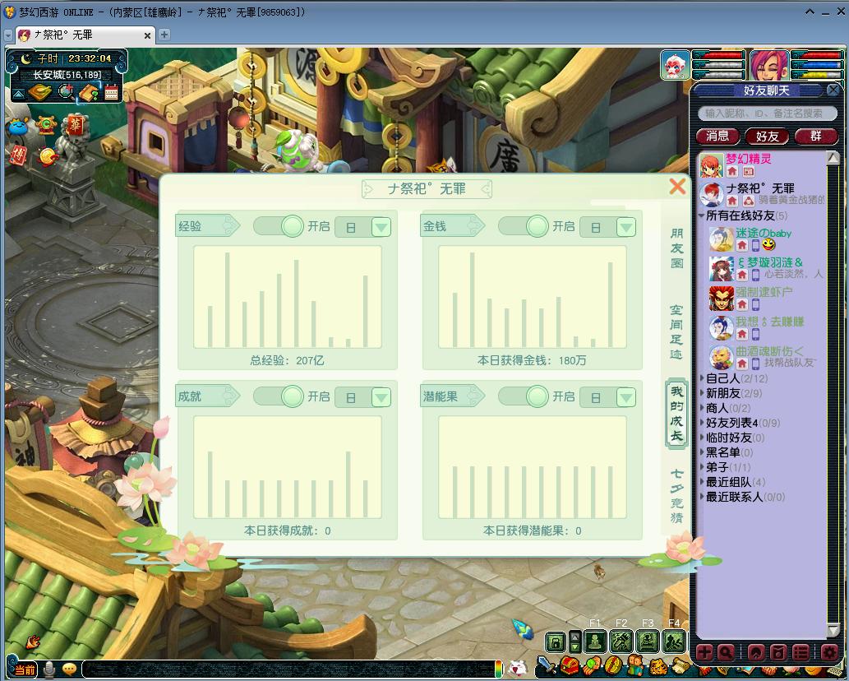
Task: Switch to the 空间足迹 side tab
Action: pos(676,332)
